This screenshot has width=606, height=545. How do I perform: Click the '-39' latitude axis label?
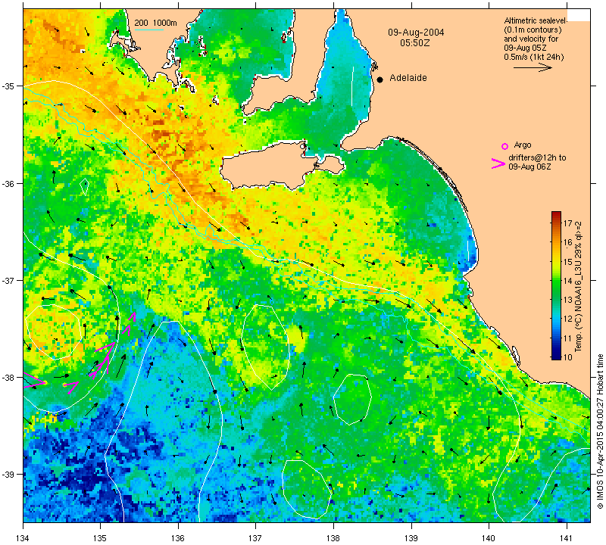click(x=8, y=475)
